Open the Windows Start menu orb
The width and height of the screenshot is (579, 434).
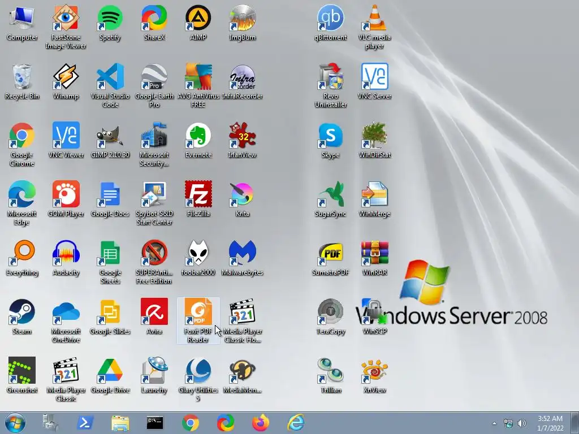[x=15, y=423]
